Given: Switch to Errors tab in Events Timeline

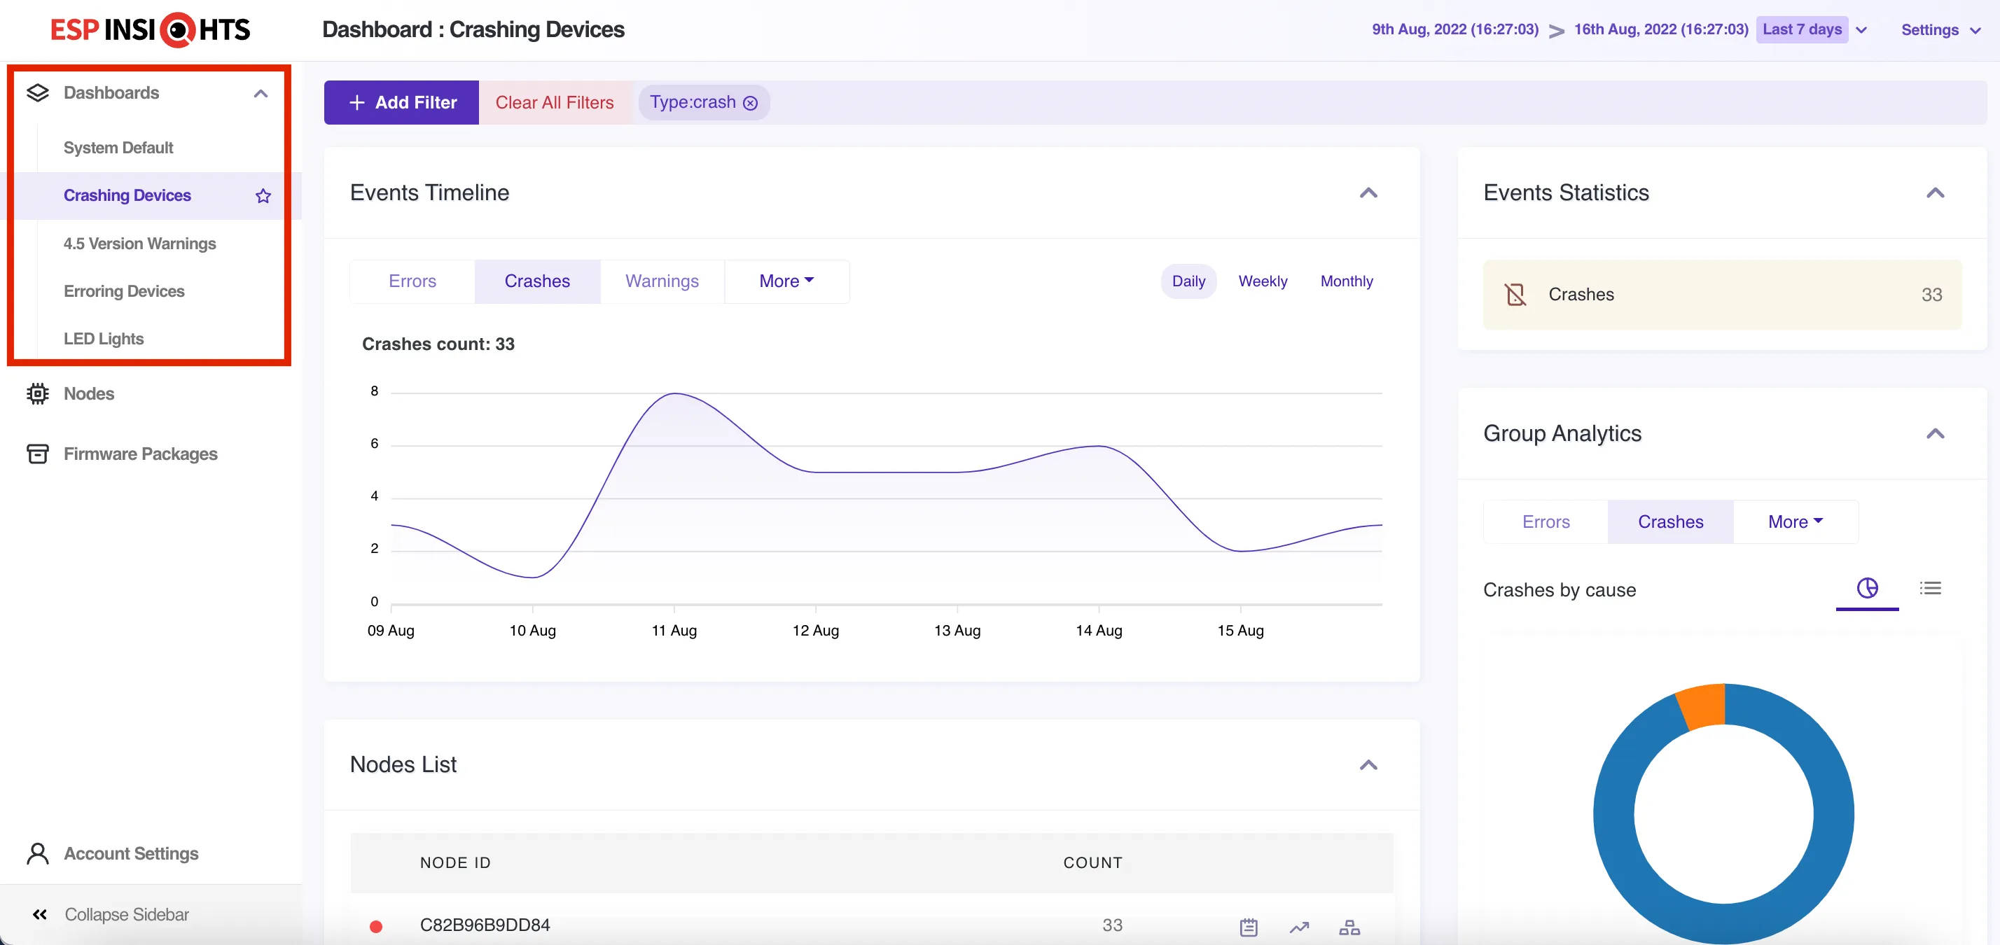Looking at the screenshot, I should (x=412, y=281).
